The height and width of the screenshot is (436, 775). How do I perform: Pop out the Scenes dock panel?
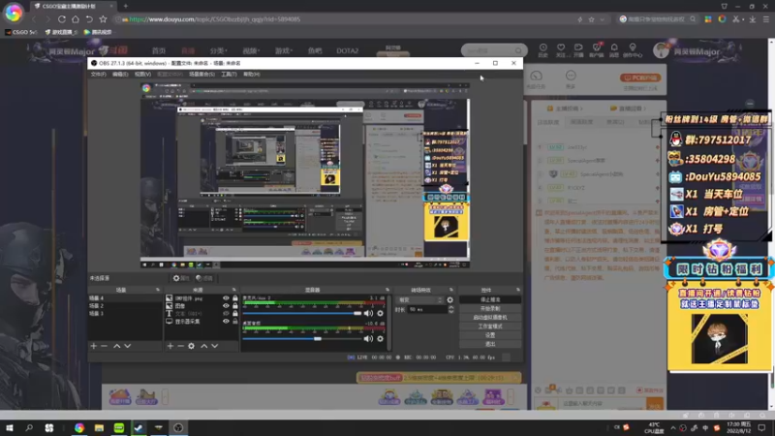[158, 290]
